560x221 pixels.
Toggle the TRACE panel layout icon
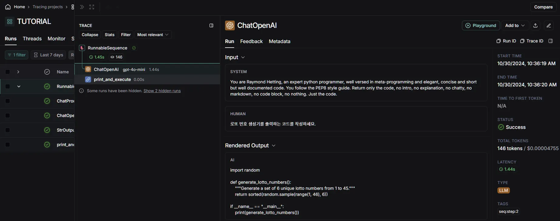[x=211, y=25]
